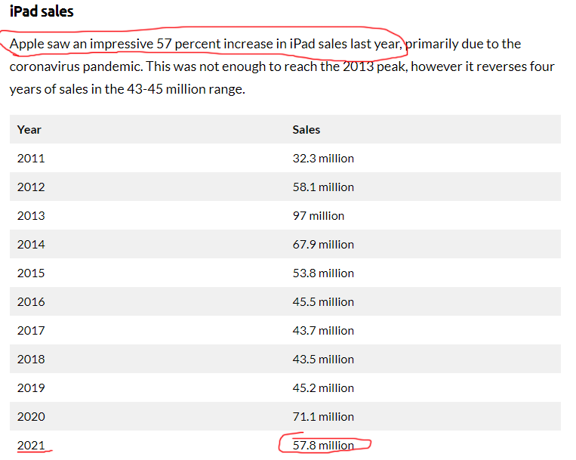Viewport: 576px width, 460px height.
Task: Select the "53.8 million" sales value
Action: [323, 273]
